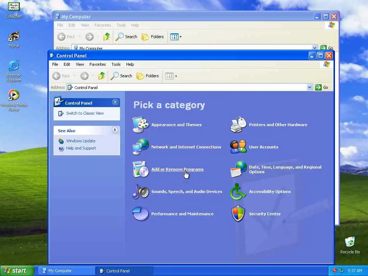Image resolution: width=368 pixels, height=276 pixels.
Task: Click the Up folder icon in Control Panel toolbar
Action: point(102,76)
